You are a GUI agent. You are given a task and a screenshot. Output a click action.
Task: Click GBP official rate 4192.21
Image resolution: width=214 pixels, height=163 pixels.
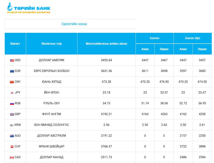coord(106,114)
